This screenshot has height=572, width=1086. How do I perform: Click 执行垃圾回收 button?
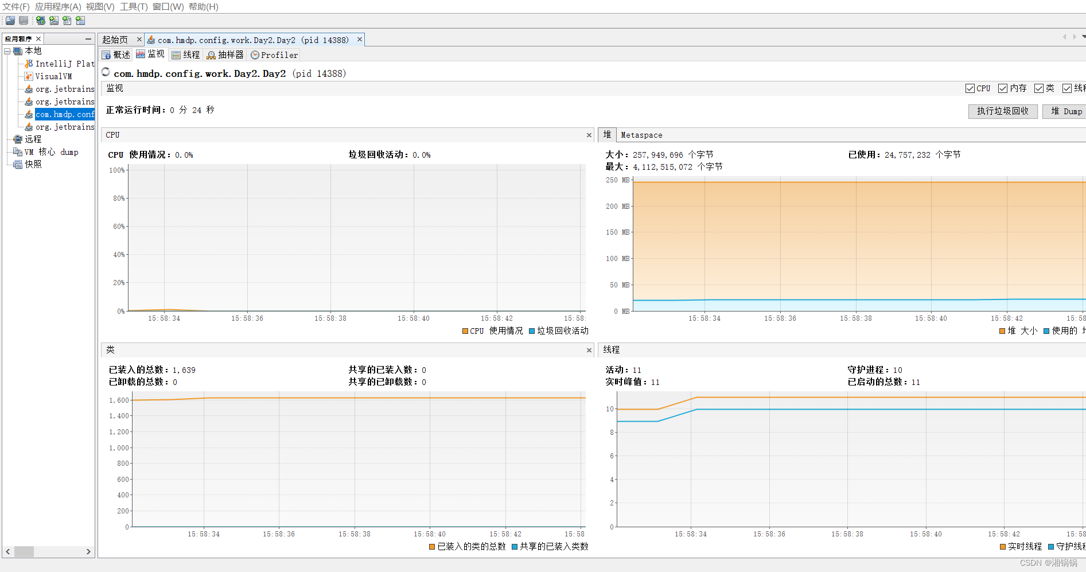tap(1003, 111)
